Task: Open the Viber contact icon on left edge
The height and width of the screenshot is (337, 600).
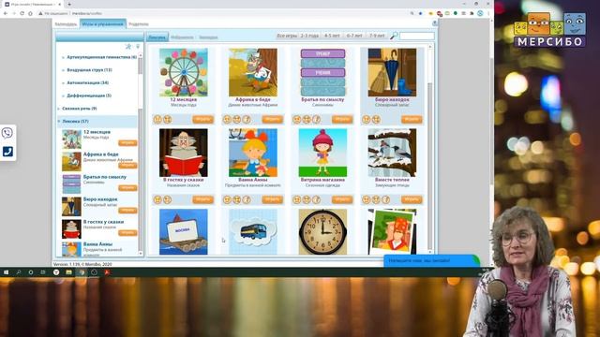Action: tap(7, 133)
